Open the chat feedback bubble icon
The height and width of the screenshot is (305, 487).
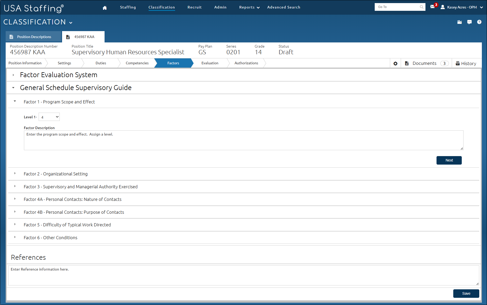coord(469,22)
